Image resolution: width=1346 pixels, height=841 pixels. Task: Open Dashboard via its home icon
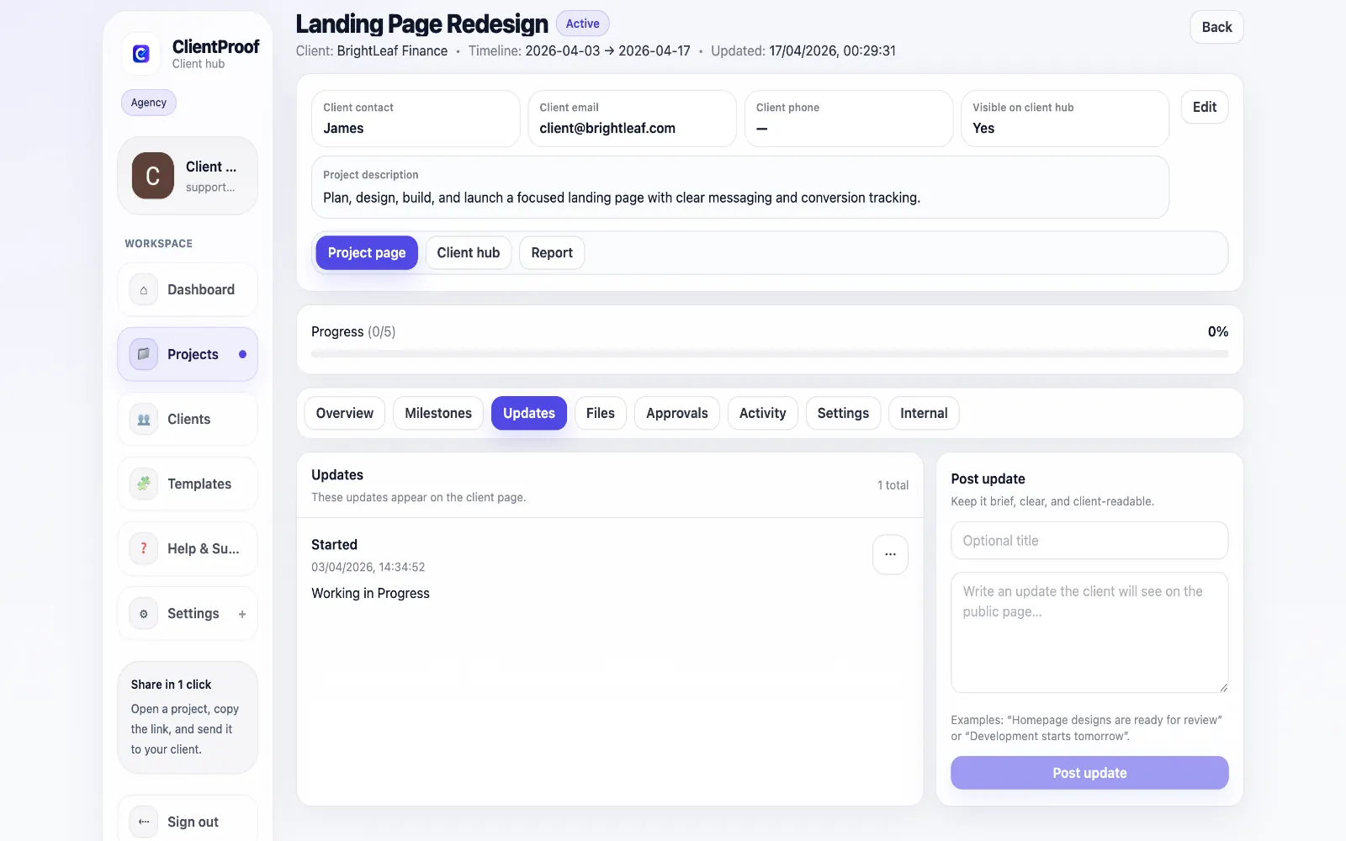pyautogui.click(x=143, y=290)
